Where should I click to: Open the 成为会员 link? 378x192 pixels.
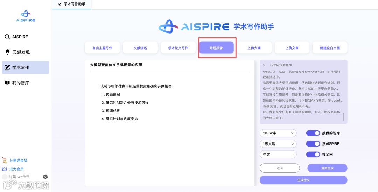click(x=16, y=169)
